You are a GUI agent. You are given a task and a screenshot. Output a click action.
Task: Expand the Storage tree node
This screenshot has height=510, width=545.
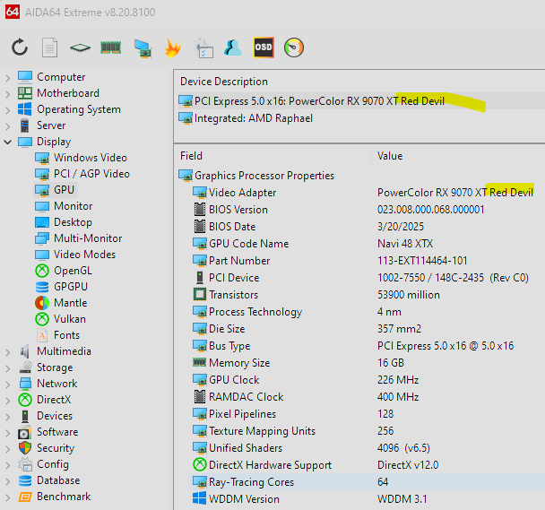pos(8,367)
